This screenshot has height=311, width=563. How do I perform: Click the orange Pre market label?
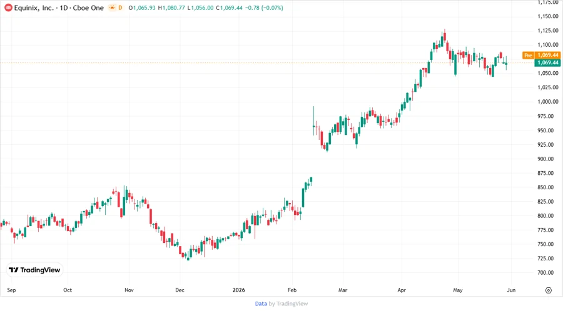pos(528,55)
